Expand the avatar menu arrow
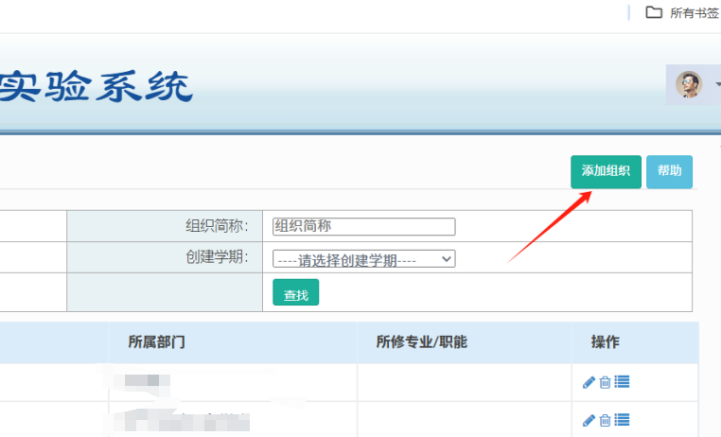The image size is (721, 437). 718,84
